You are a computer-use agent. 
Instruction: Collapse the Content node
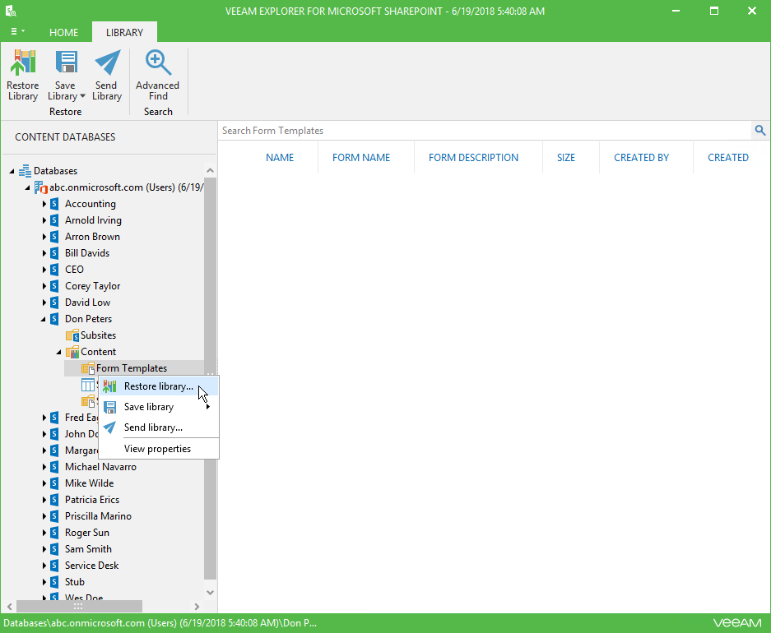pyautogui.click(x=59, y=352)
